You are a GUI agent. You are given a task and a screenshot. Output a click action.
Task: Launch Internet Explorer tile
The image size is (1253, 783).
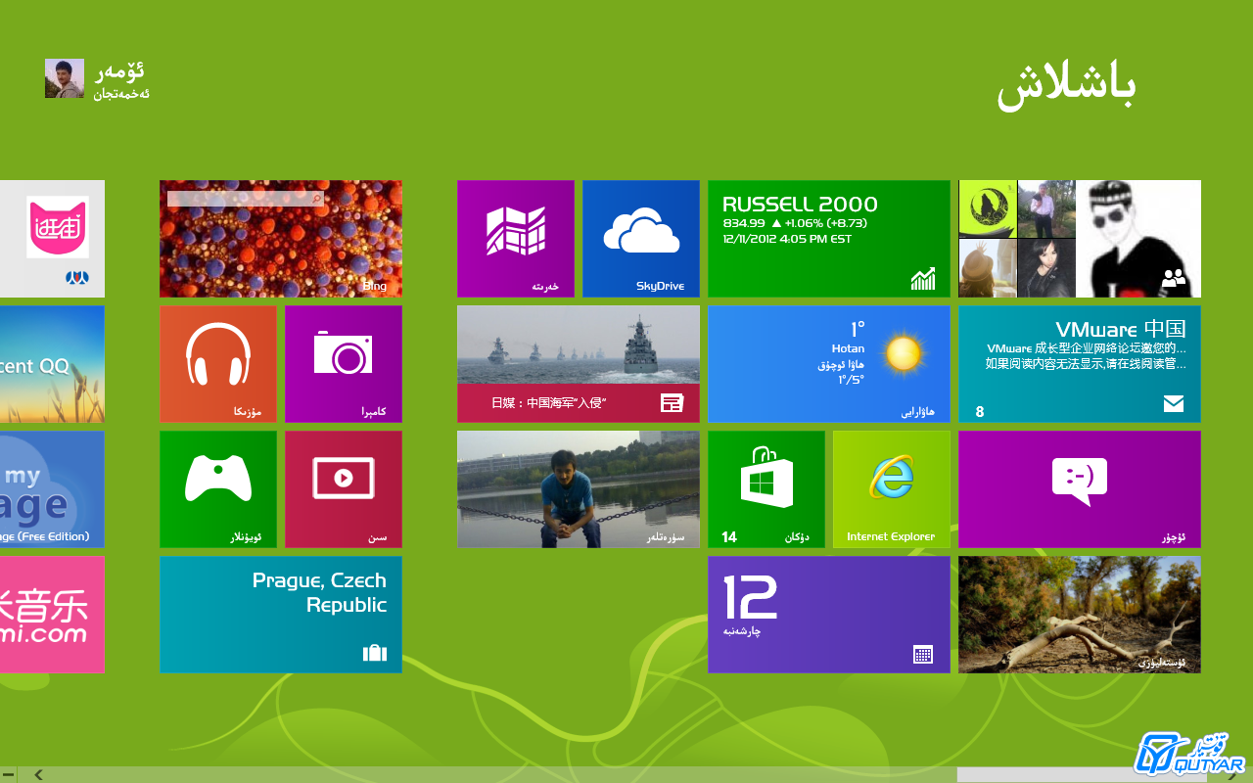[x=892, y=489]
